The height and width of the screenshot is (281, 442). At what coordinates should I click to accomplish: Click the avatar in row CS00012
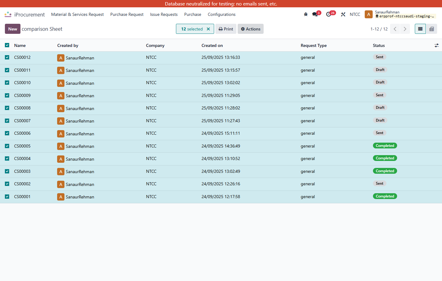click(61, 58)
